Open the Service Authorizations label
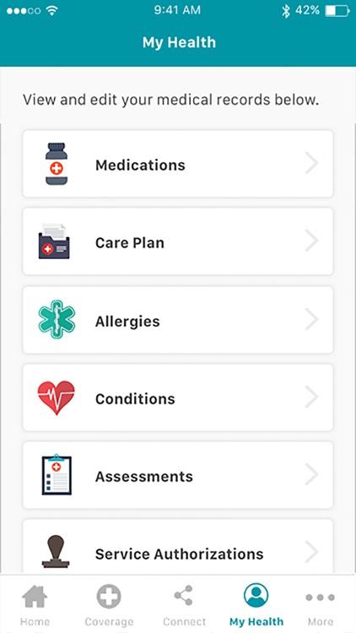The image size is (356, 633). [x=179, y=554]
